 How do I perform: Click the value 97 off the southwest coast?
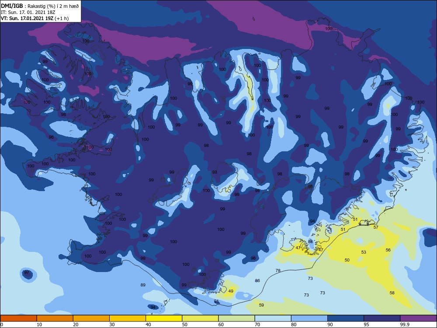coord(27,272)
